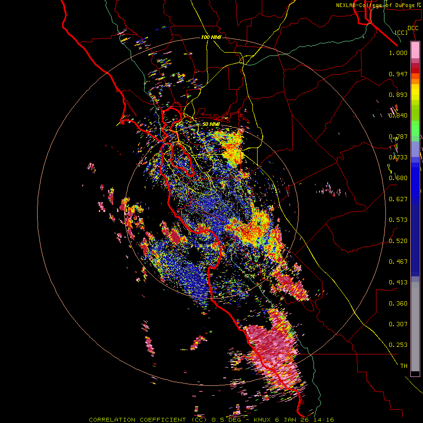This screenshot has height=423, width=423.
Task: Select the 0.520 scale value
Action: click(398, 241)
